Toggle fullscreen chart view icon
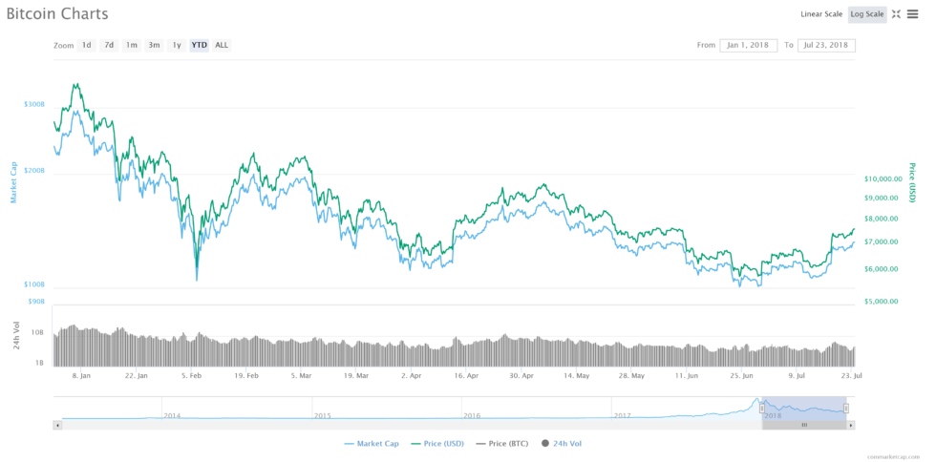Viewport: 936px width, 462px height. tap(896, 14)
